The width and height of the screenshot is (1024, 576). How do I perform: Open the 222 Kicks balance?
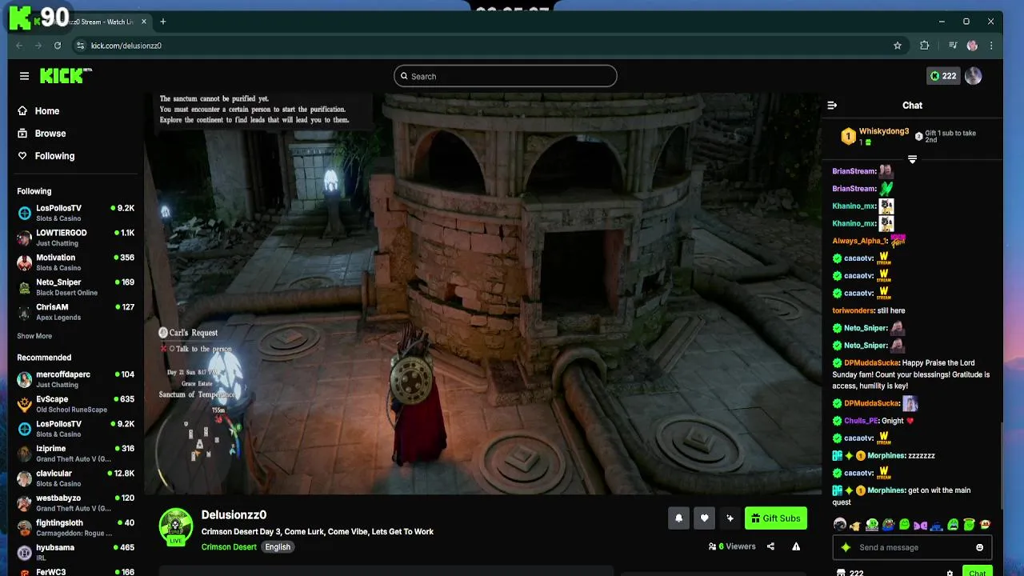point(942,76)
